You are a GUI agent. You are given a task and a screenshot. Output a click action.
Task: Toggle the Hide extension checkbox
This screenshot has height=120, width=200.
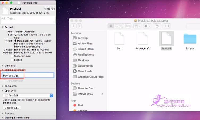4,81
